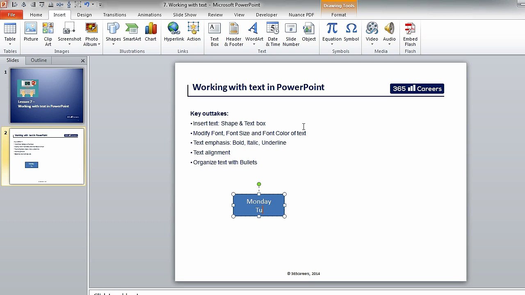
Task: Click the '© 365careers, 2014' footer text
Action: (x=304, y=274)
